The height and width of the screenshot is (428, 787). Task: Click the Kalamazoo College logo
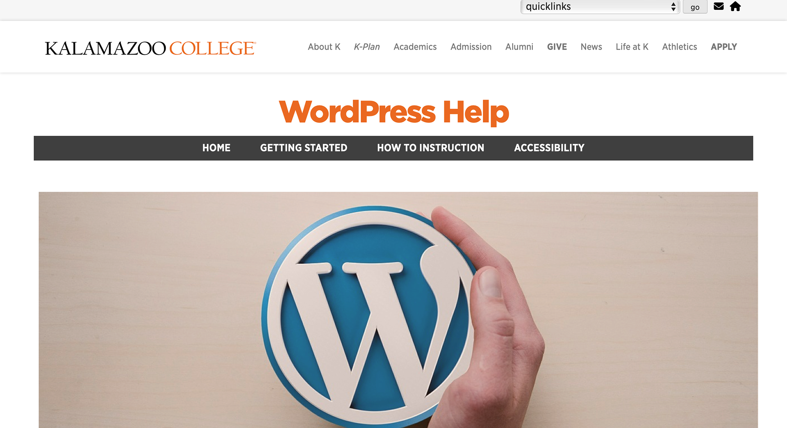(x=150, y=48)
